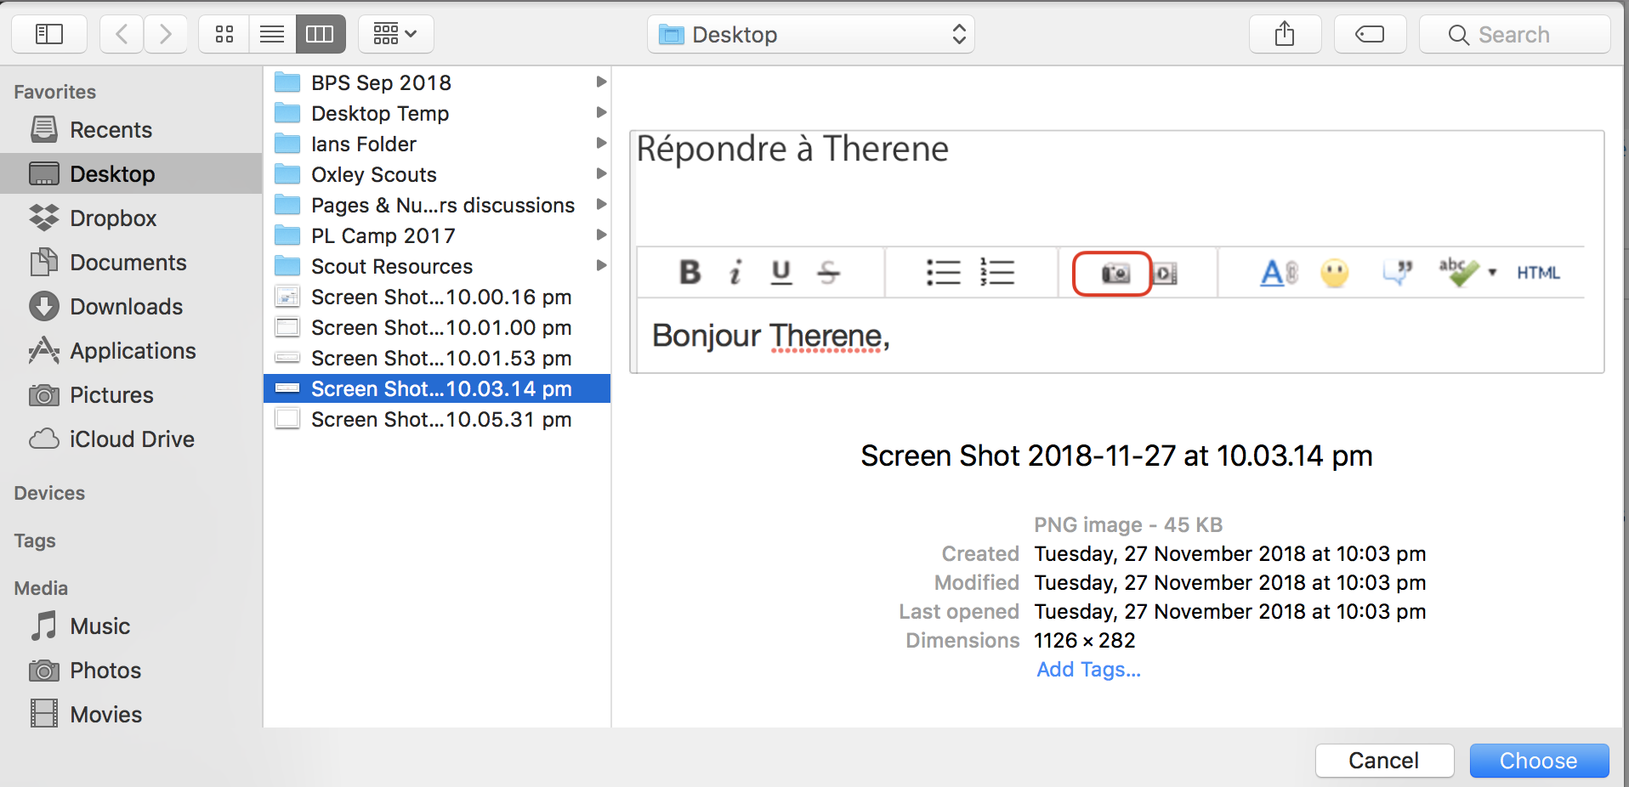Switch to icon view
This screenshot has width=1629, height=787.
pyautogui.click(x=224, y=34)
